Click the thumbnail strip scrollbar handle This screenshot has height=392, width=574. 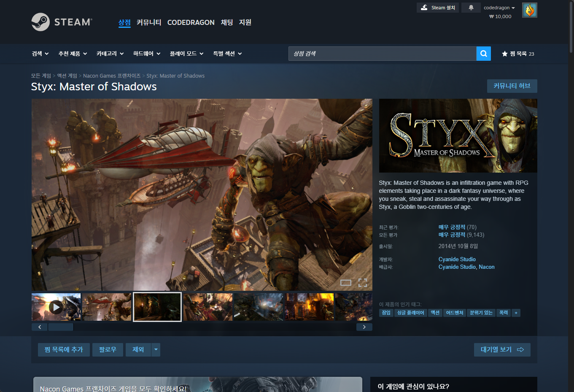click(x=61, y=327)
